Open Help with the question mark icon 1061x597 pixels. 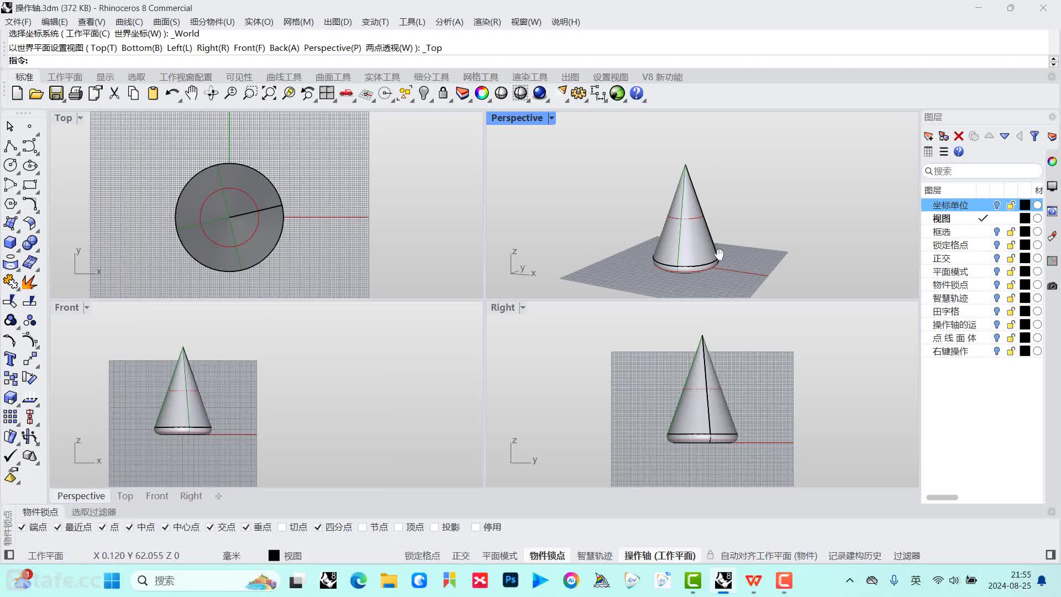[x=637, y=93]
